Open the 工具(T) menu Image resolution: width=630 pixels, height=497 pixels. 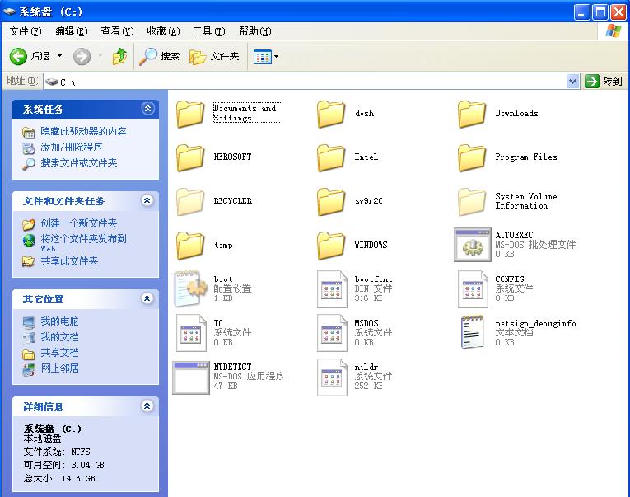point(209,31)
